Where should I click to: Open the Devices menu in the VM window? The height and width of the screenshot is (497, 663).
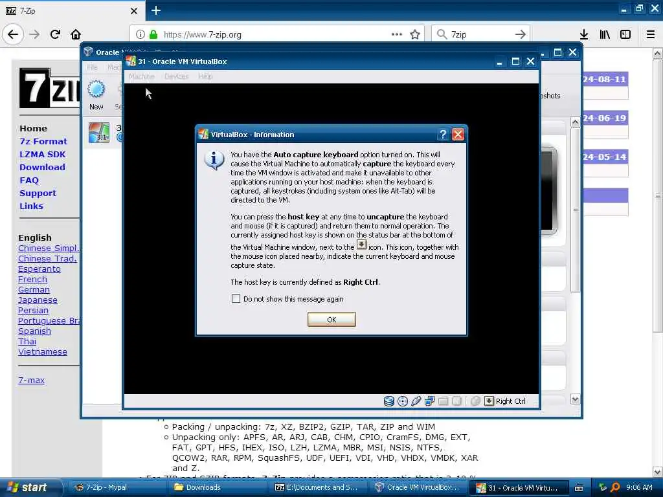pyautogui.click(x=176, y=76)
